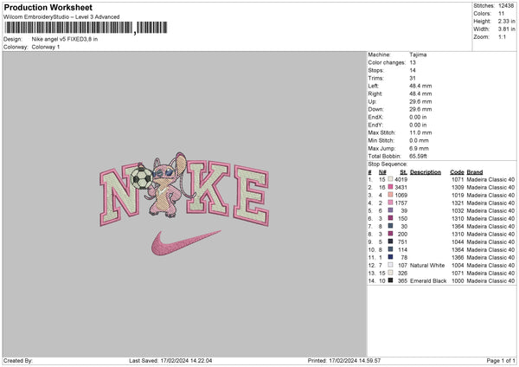519x367 pixels.
Task: Click the Stitches value 12438
Action: pyautogui.click(x=506, y=6)
